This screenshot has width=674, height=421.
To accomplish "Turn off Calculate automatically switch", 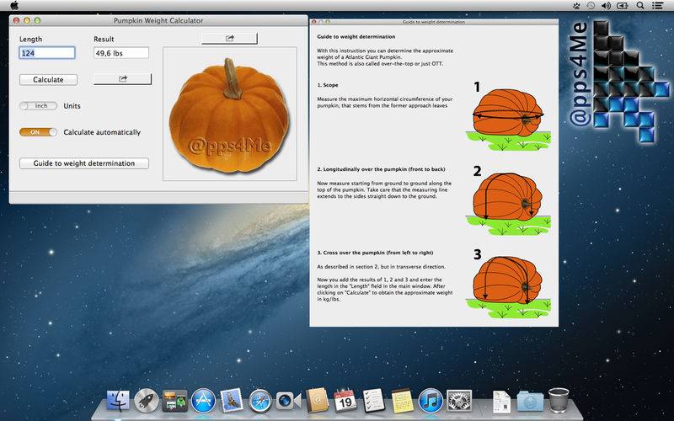I will click(x=39, y=132).
